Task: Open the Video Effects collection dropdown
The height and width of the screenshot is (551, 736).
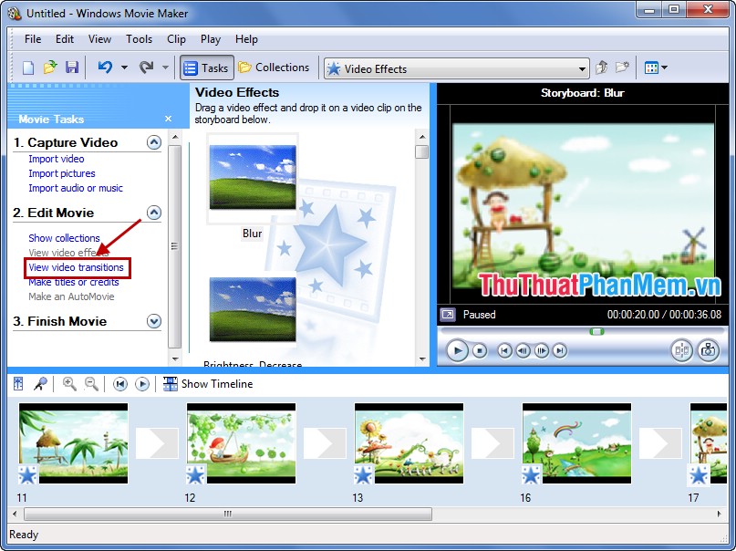Action: click(583, 68)
